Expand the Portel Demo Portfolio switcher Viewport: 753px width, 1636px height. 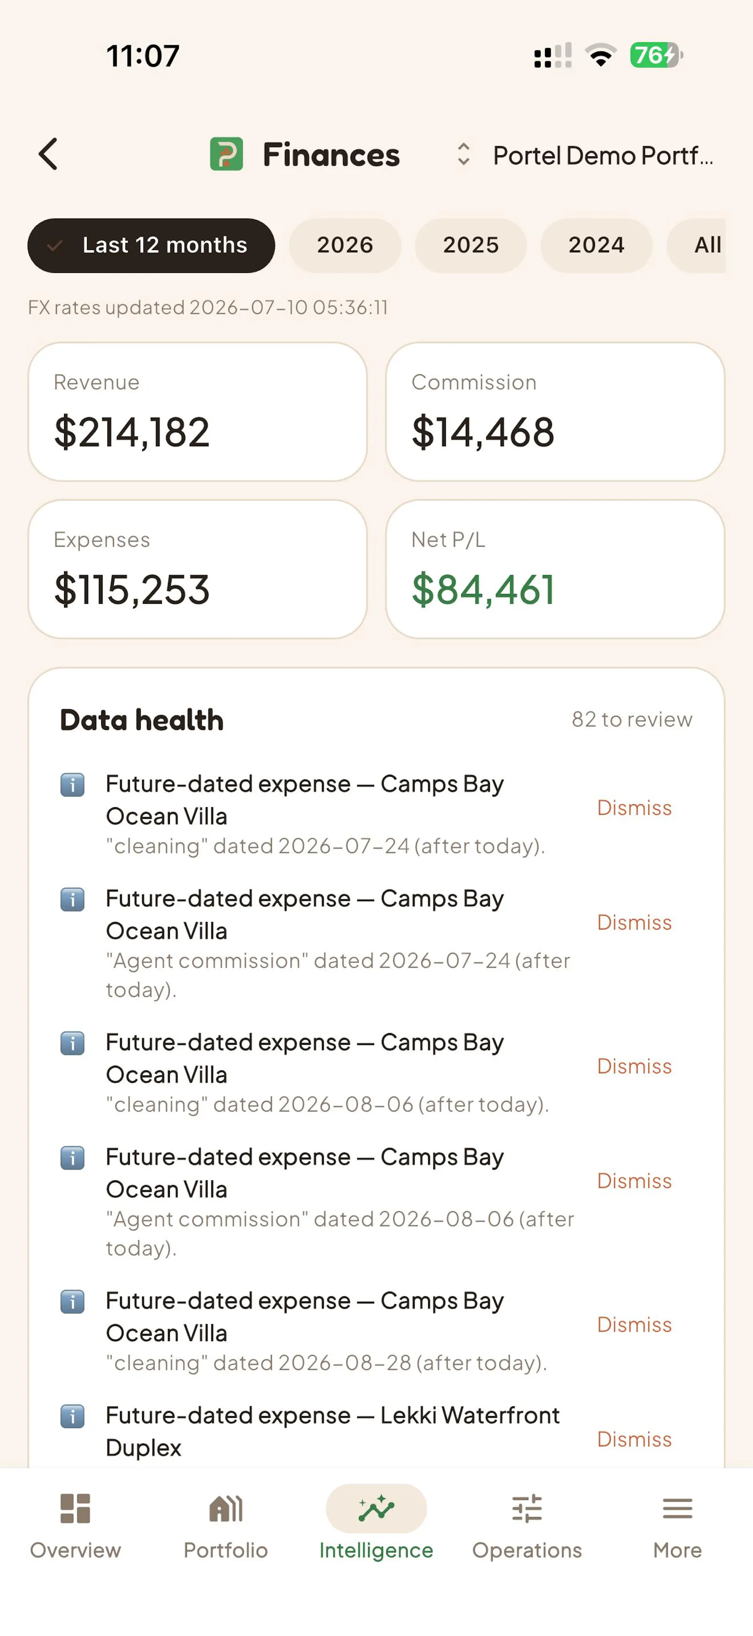click(x=602, y=155)
